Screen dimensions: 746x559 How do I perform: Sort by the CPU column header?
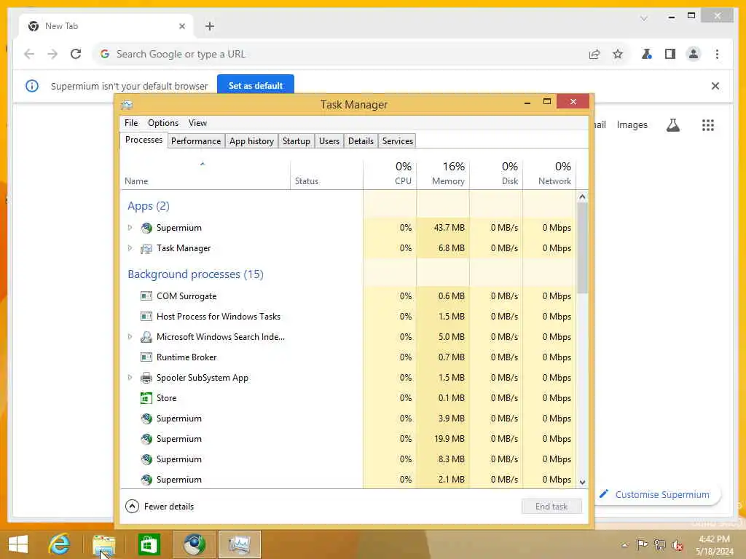click(x=390, y=175)
